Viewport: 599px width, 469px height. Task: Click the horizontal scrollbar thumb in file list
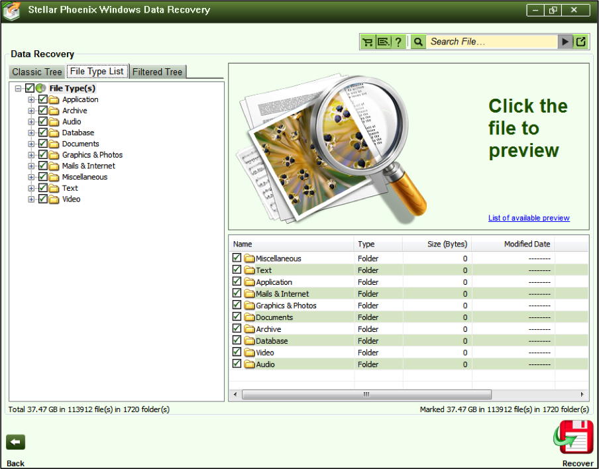point(366,394)
